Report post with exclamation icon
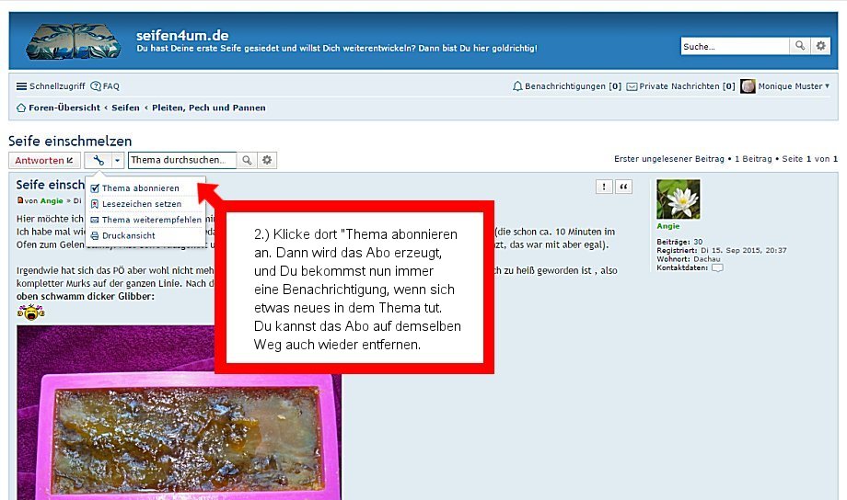Viewport: 847px width, 500px height. coord(604,187)
